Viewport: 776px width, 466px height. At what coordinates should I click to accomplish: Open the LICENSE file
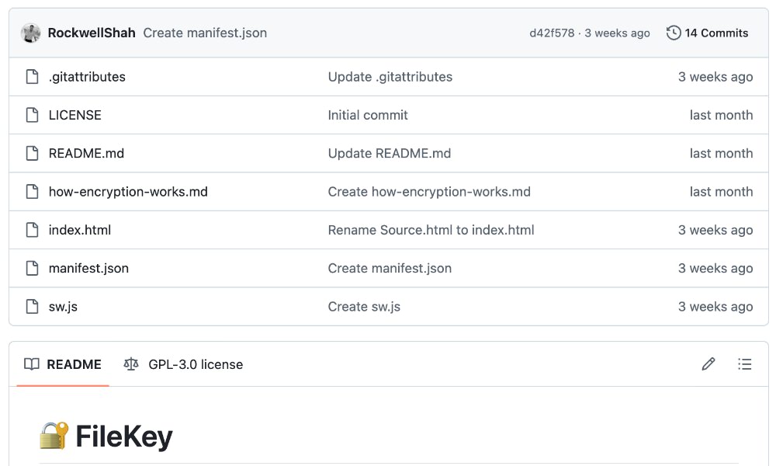coord(74,115)
